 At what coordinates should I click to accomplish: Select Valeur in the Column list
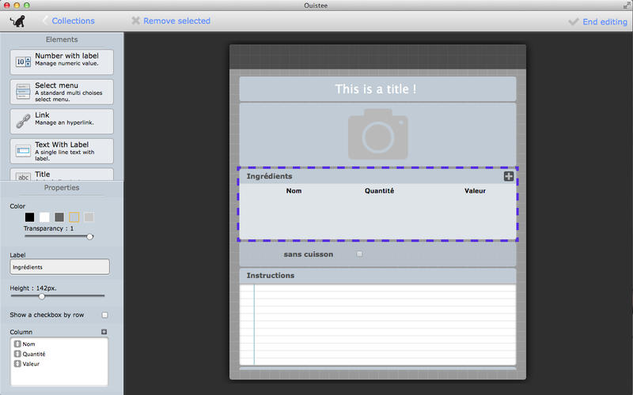pyautogui.click(x=31, y=363)
